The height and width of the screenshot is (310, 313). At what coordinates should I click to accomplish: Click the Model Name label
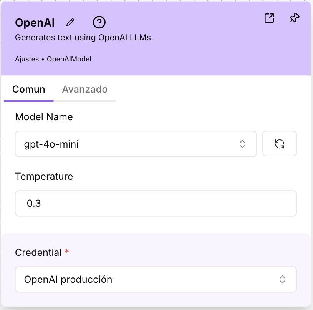click(x=44, y=117)
